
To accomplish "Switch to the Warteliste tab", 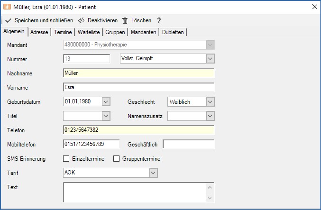I will click(x=89, y=32).
